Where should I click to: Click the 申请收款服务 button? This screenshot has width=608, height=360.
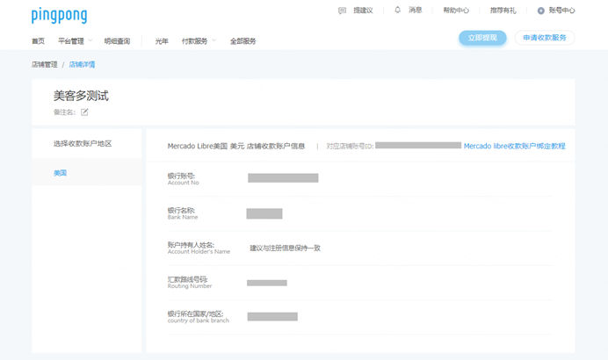click(x=545, y=38)
